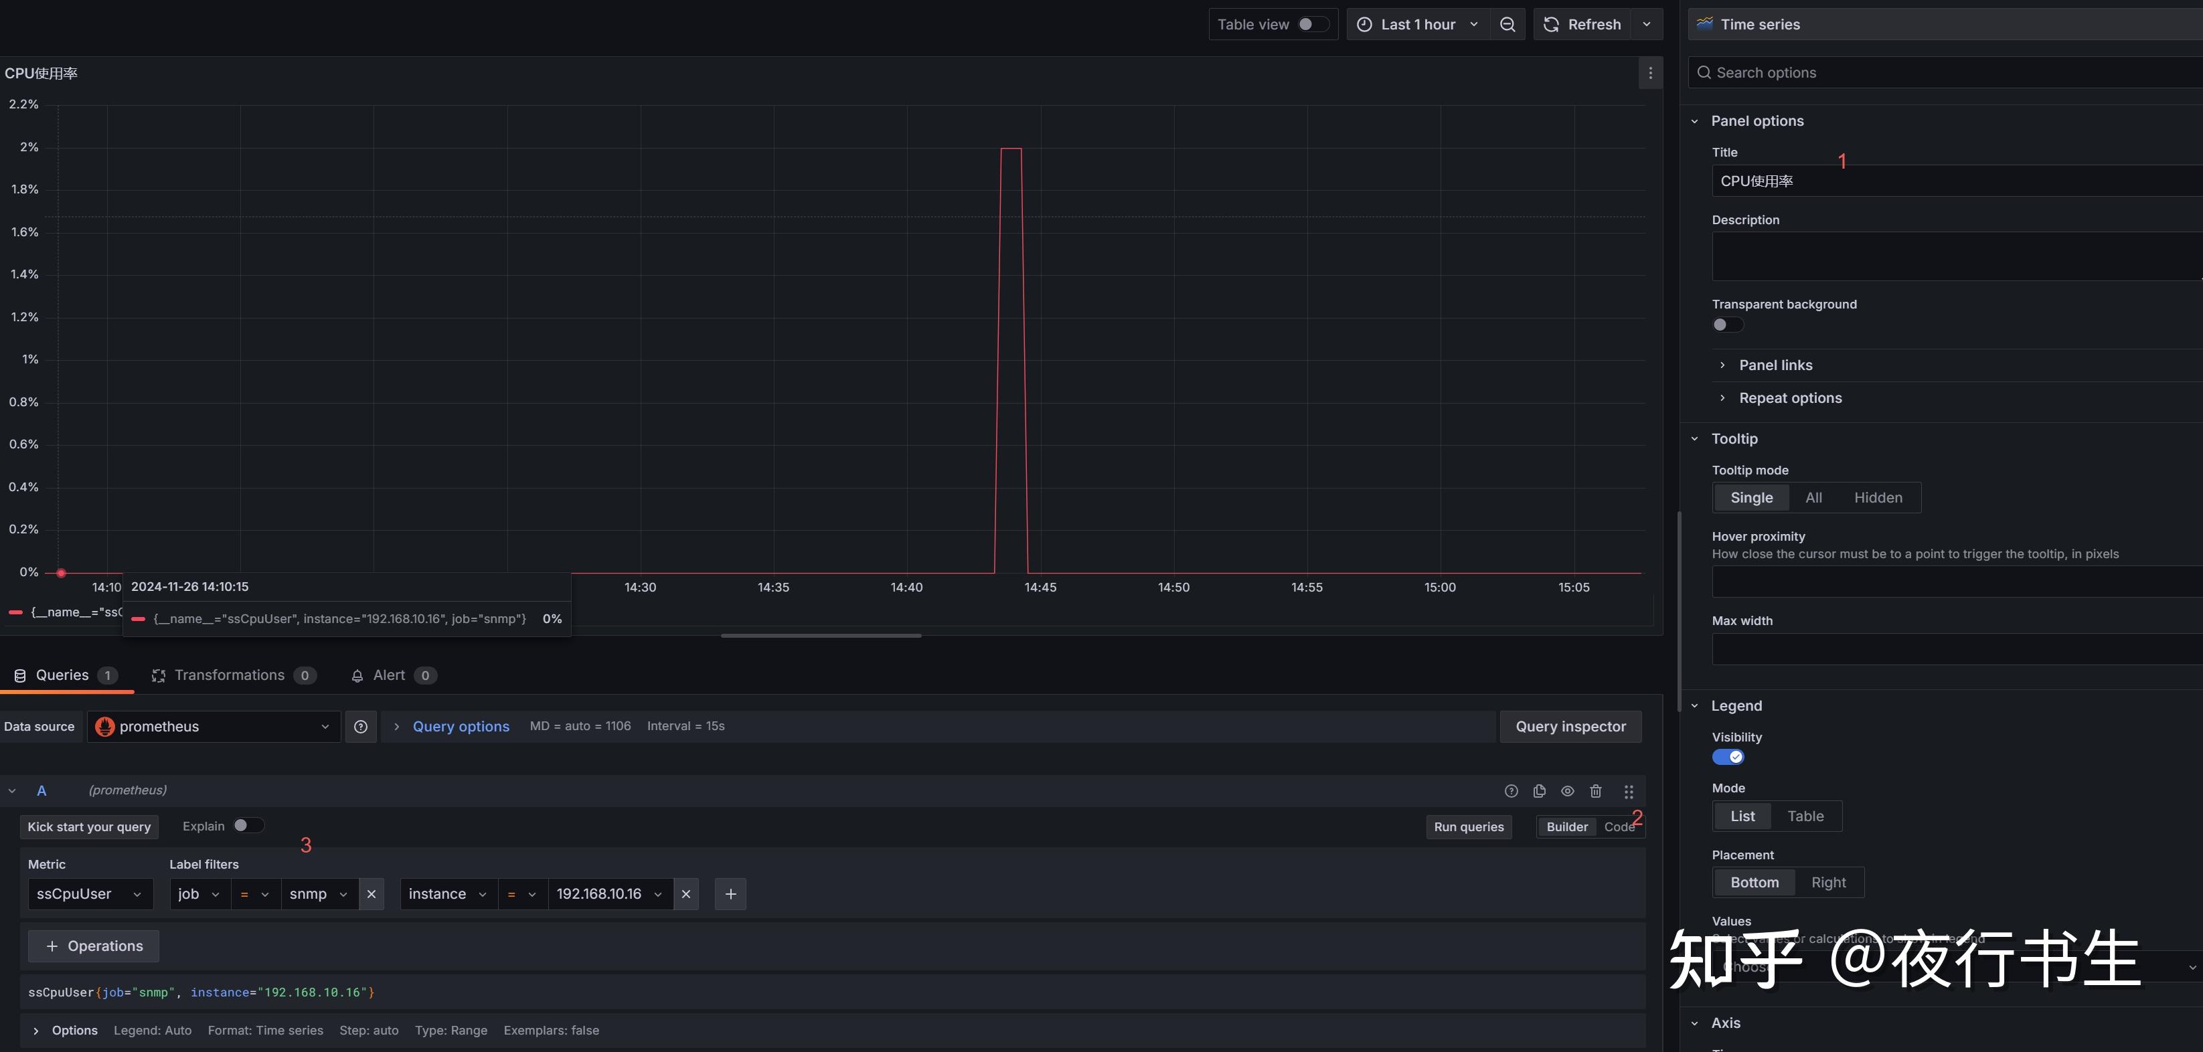Toggle the Explain switch
The image size is (2203, 1052).
point(248,826)
